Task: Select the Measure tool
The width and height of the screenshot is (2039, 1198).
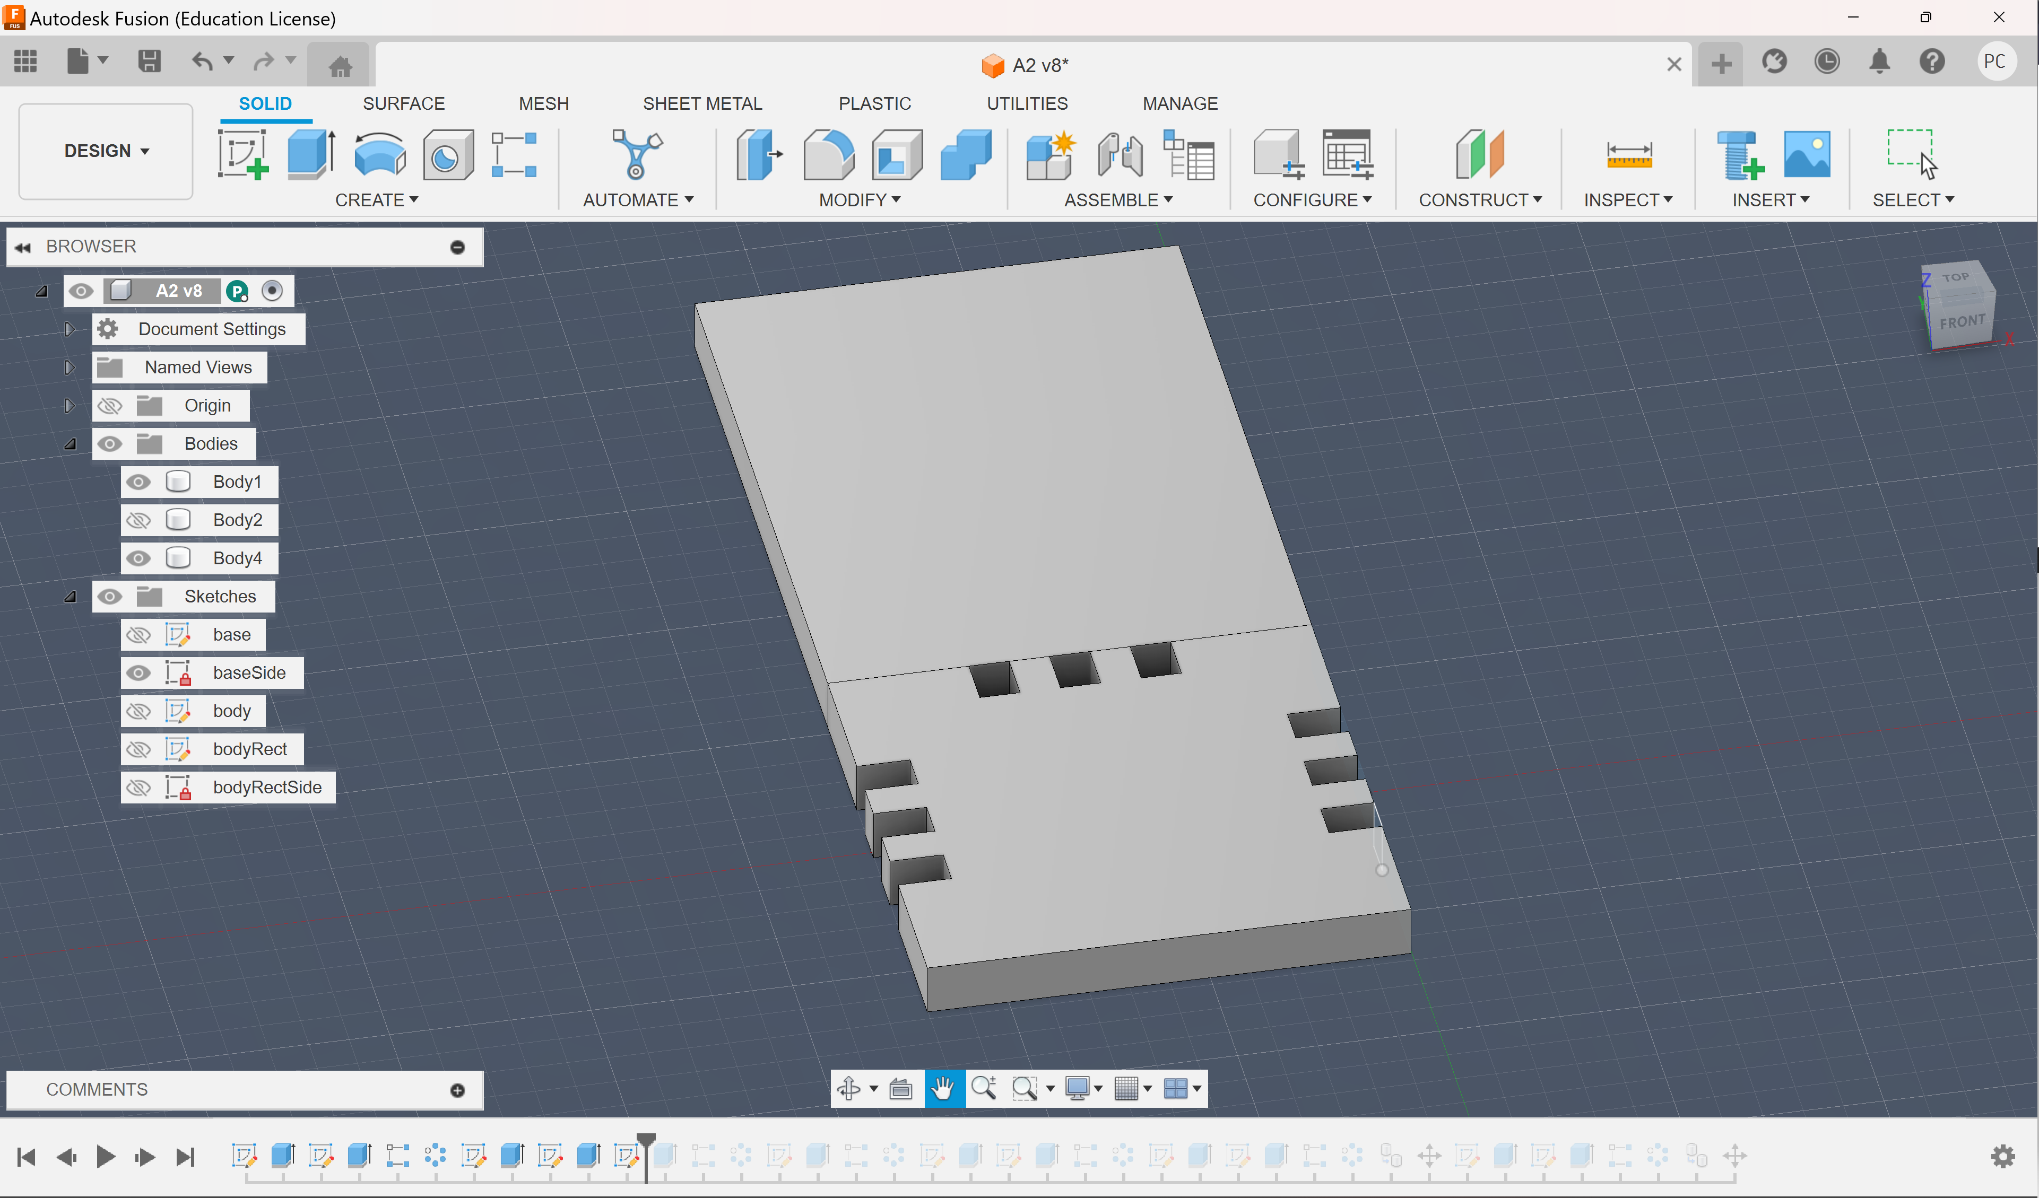Action: (1629, 154)
